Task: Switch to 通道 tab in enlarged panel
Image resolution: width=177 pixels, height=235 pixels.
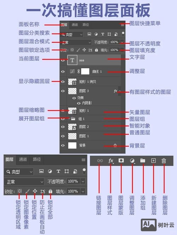Action: pyautogui.click(x=23, y=159)
